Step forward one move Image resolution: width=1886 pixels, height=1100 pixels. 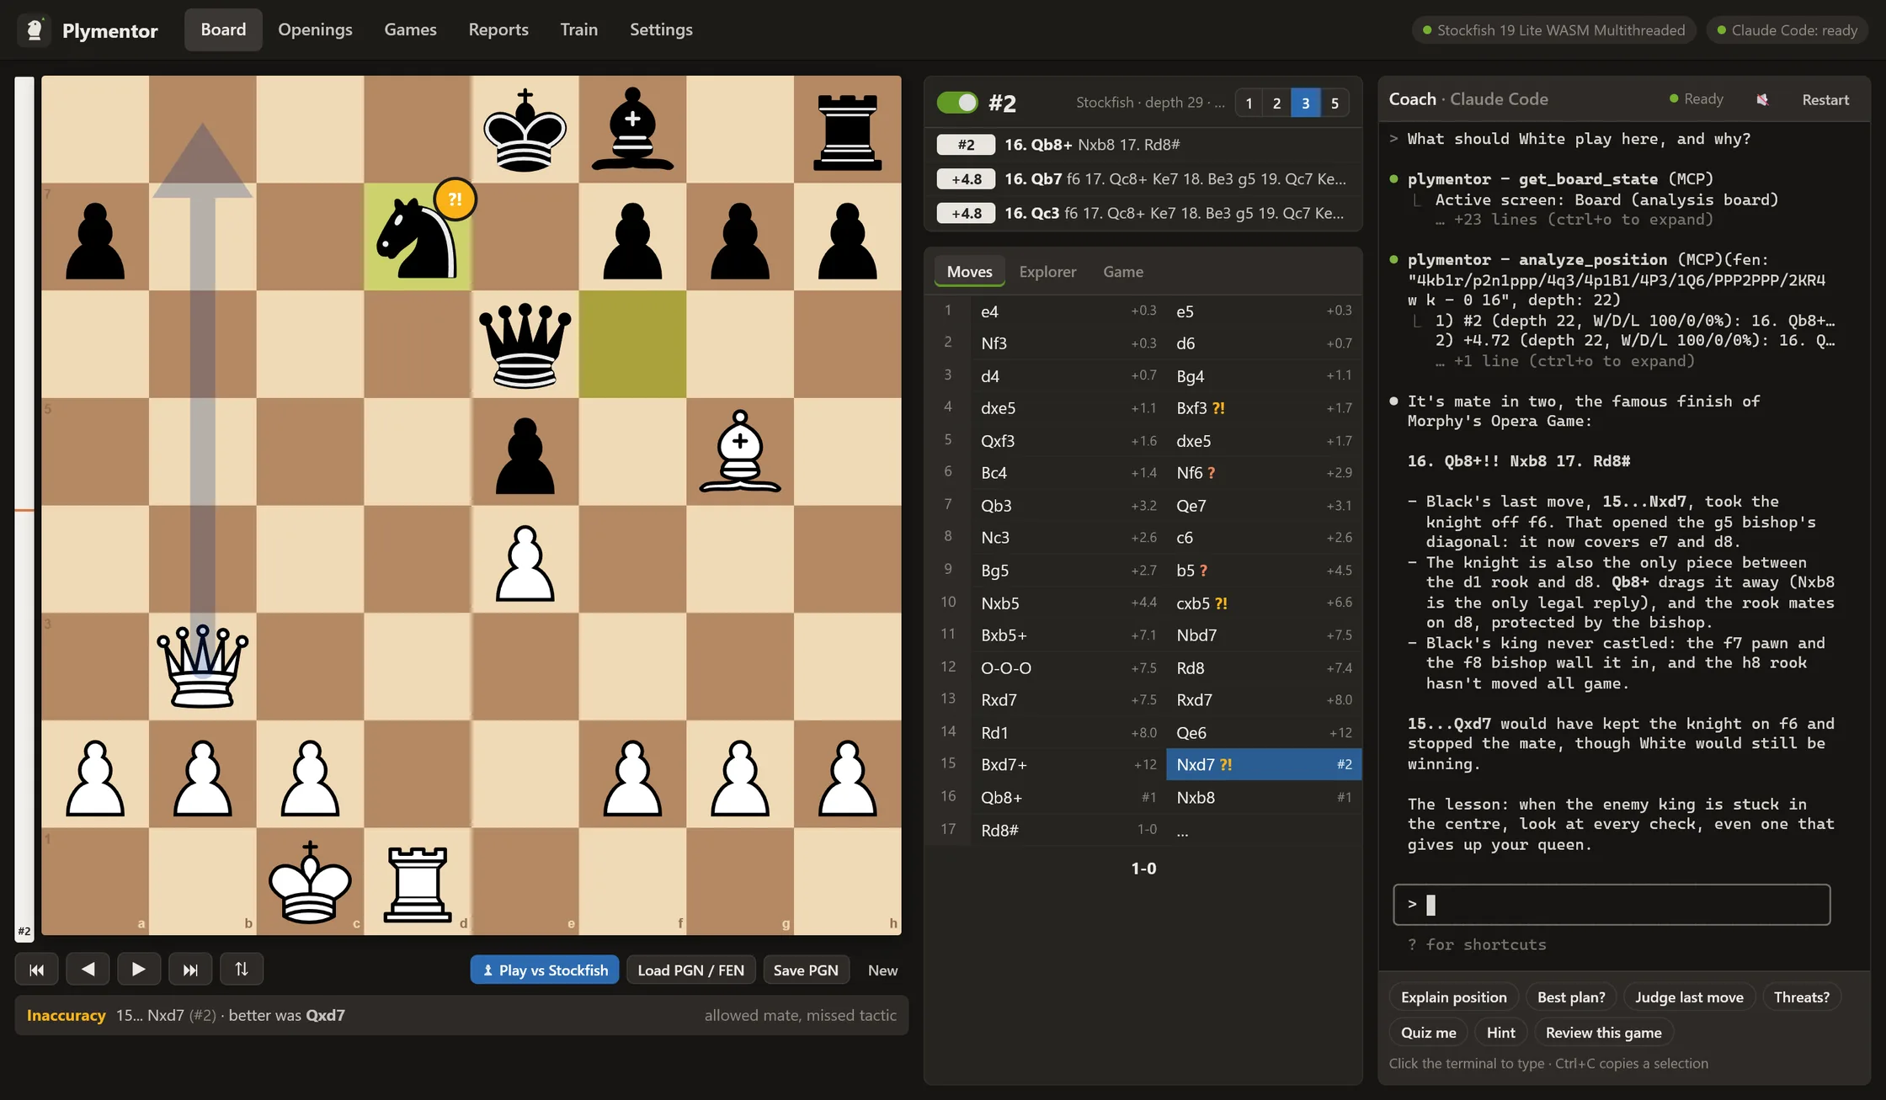click(139, 970)
